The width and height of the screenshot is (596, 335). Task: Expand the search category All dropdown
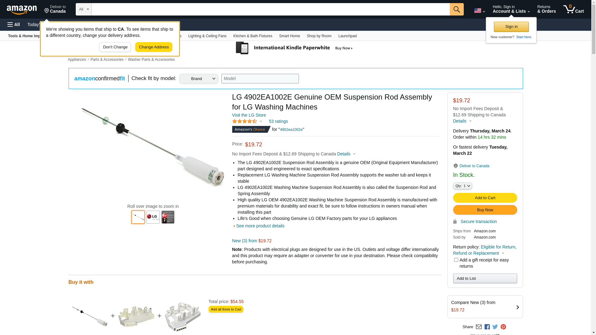click(x=84, y=9)
